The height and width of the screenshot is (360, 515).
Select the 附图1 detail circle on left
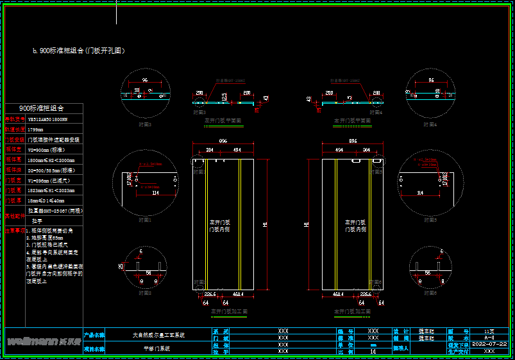pos(145,182)
